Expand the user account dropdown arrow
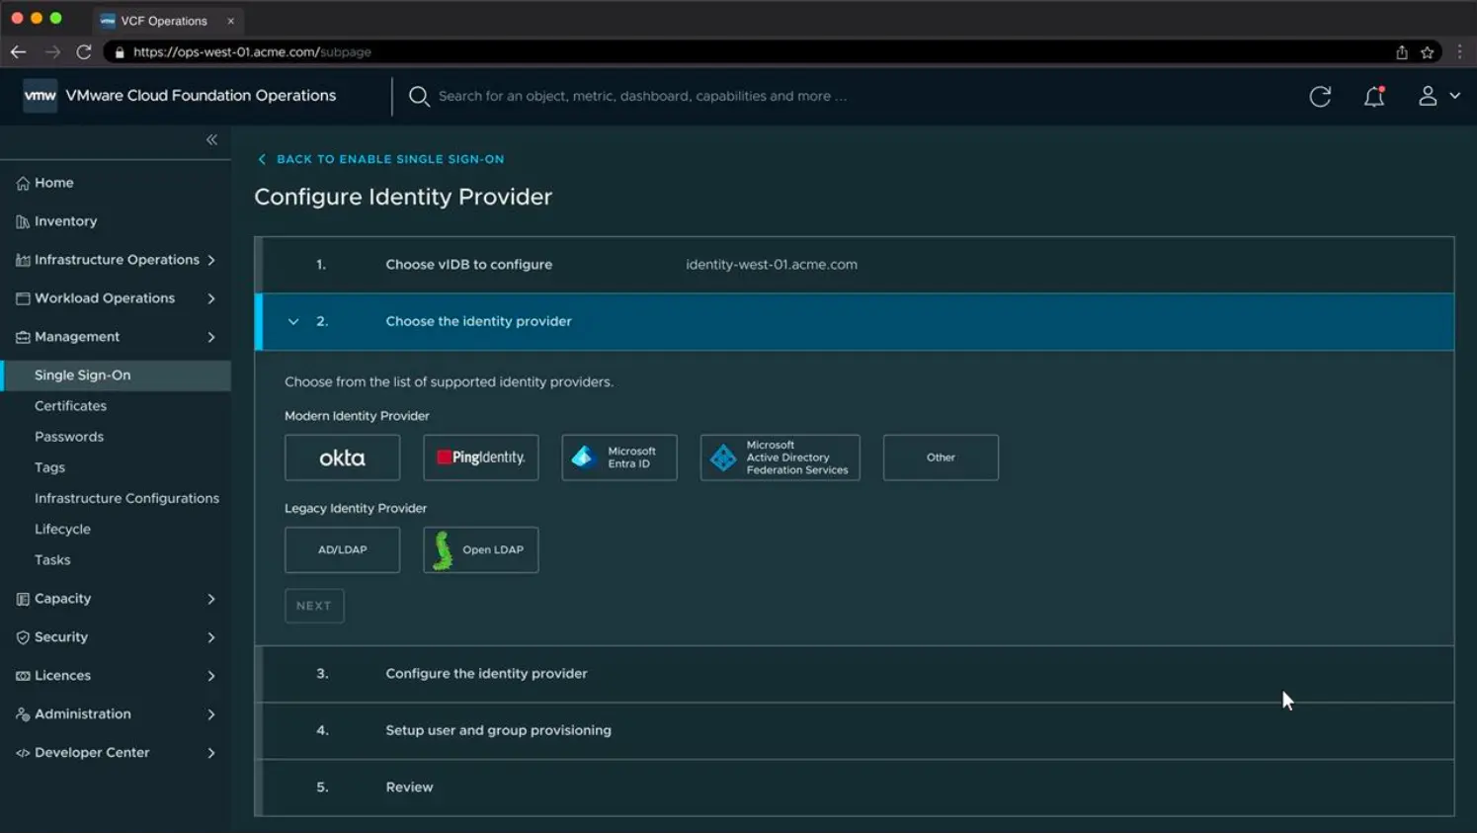This screenshot has width=1477, height=833. [1455, 96]
